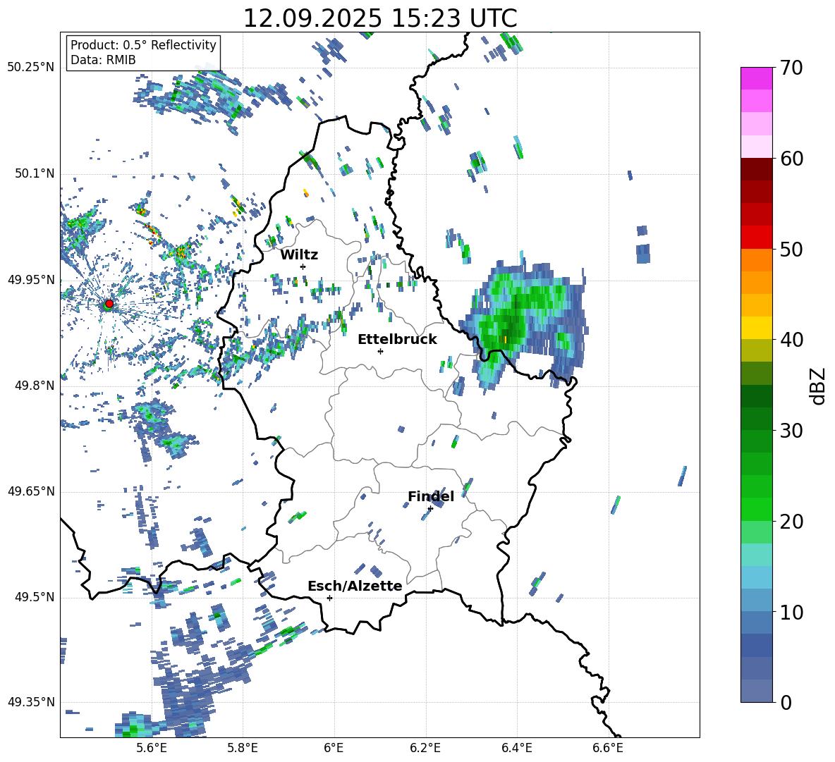Click the 50.25°N latitude label
This screenshot has width=835, height=762.
tap(31, 68)
